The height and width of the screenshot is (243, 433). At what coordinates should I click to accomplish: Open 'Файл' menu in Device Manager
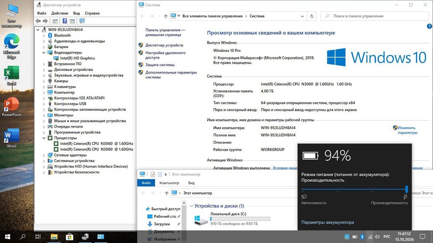(x=42, y=13)
